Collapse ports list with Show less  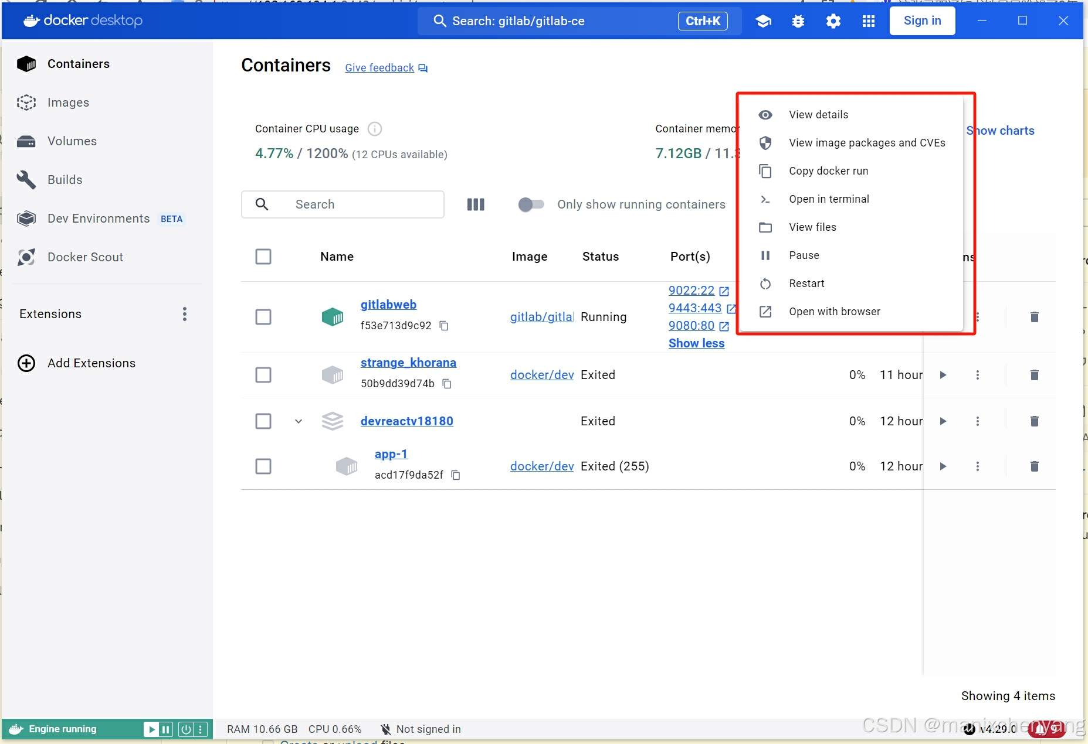point(696,343)
